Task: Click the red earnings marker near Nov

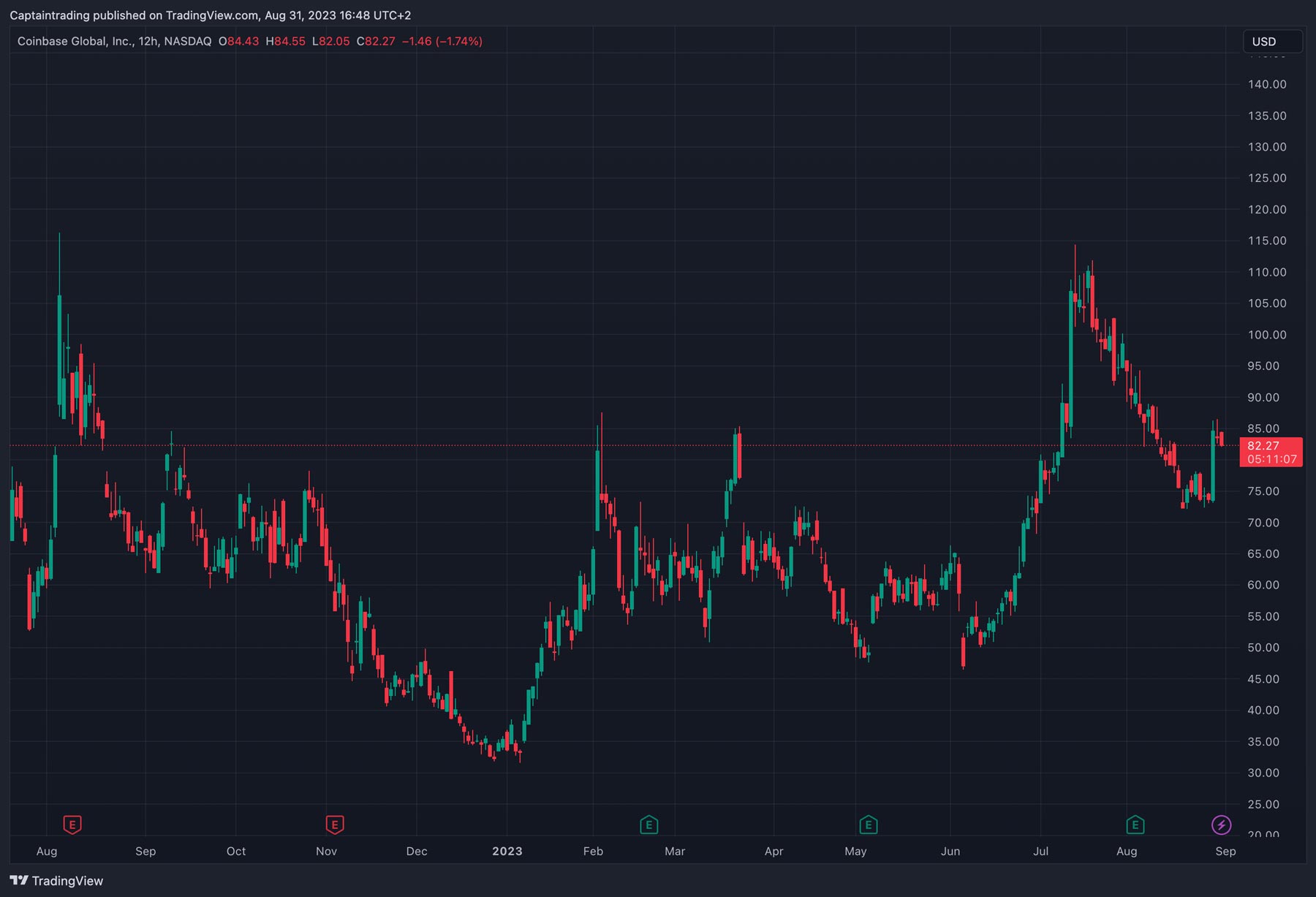Action: click(x=335, y=825)
